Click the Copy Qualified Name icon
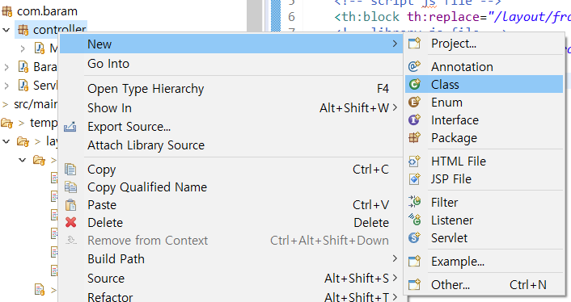The height and width of the screenshot is (302, 571). (70, 187)
